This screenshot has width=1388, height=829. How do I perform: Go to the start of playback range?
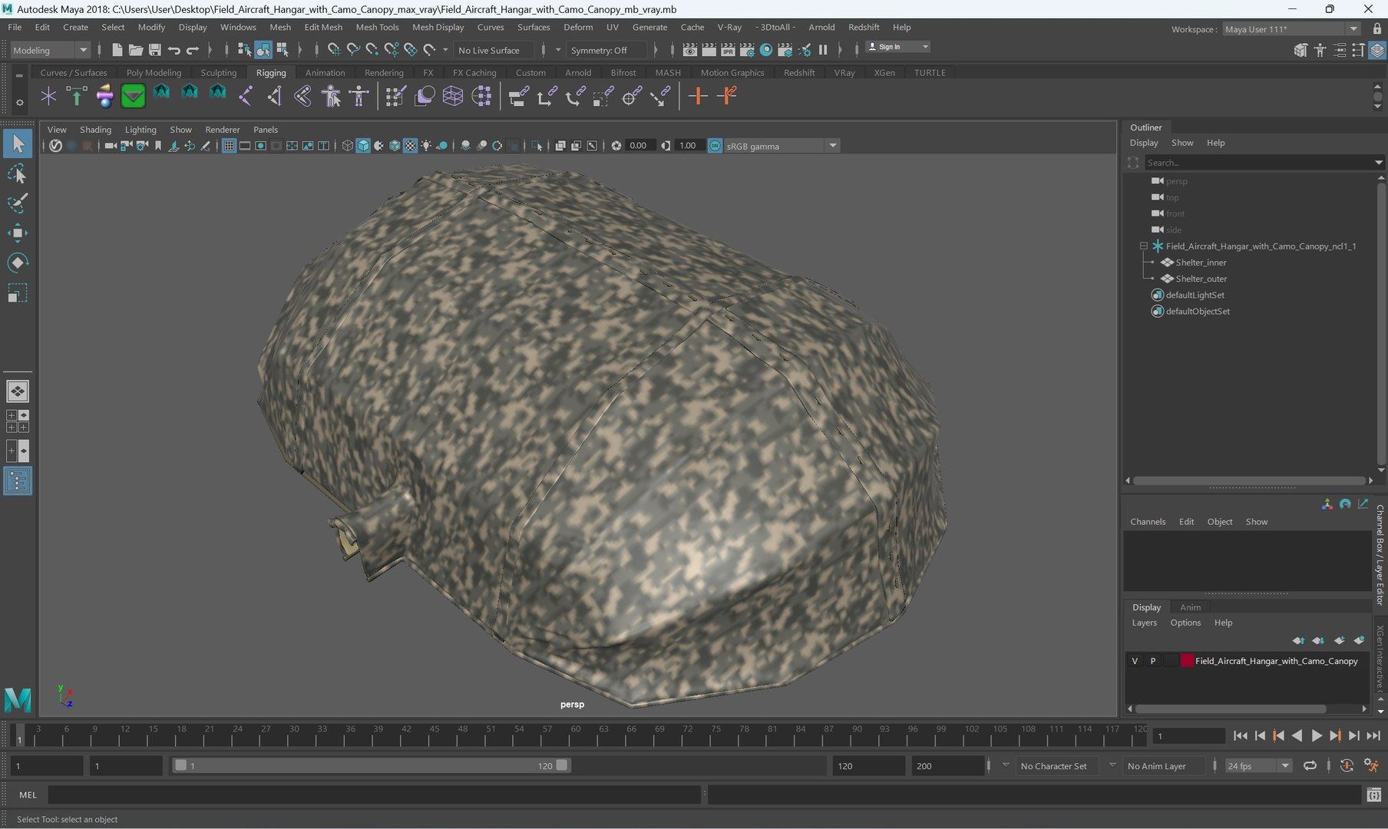click(x=1240, y=735)
